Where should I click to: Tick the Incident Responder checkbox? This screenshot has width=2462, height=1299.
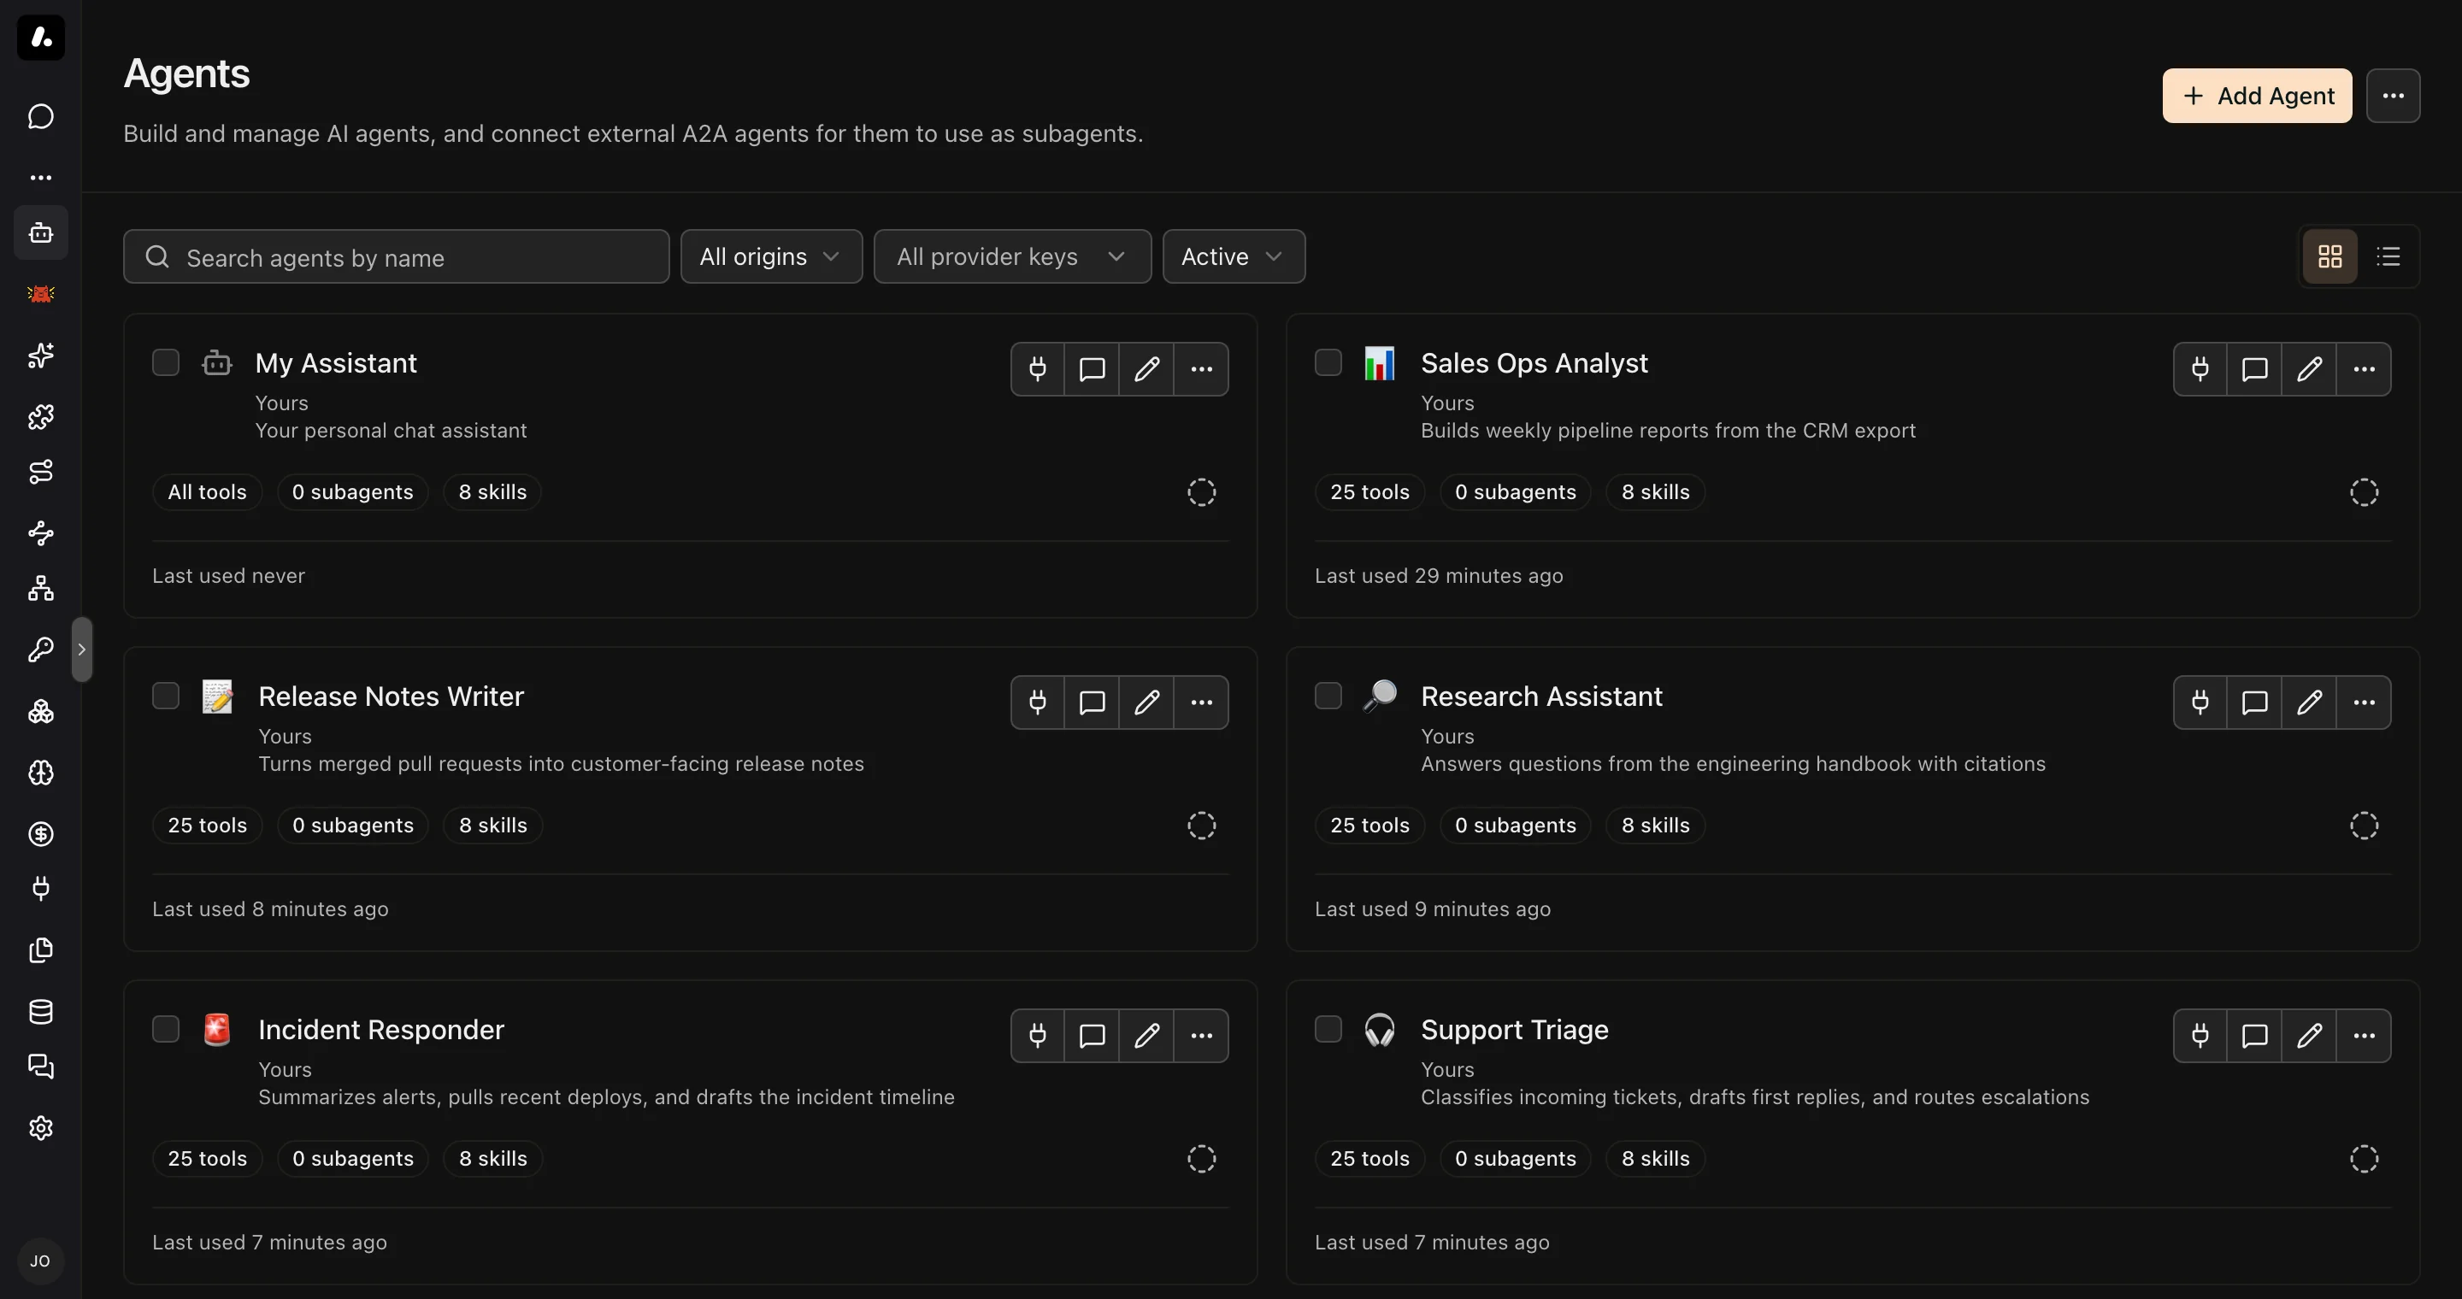tap(165, 1029)
